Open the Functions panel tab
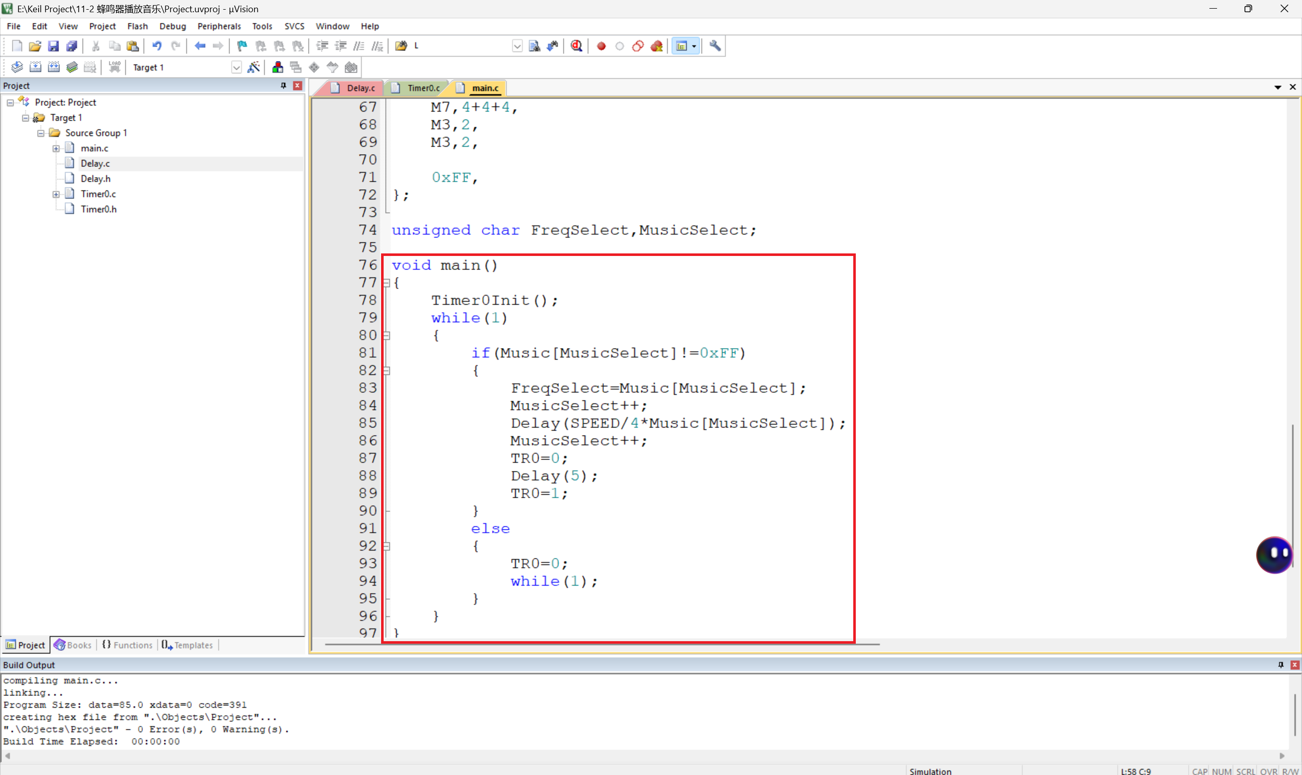Image resolution: width=1302 pixels, height=775 pixels. 128,645
